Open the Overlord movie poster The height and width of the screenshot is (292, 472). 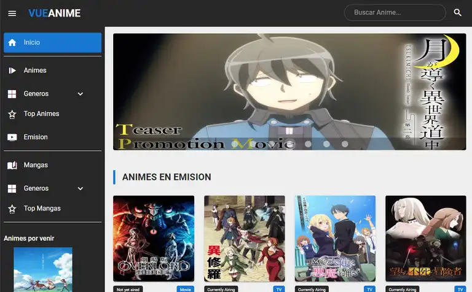point(154,239)
